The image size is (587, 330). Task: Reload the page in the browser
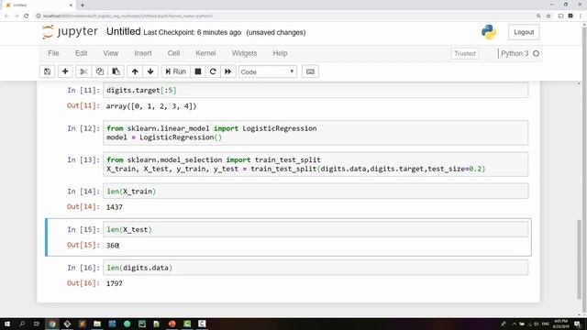click(x=27, y=16)
